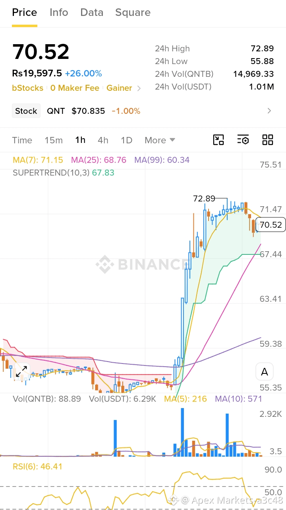Open the QNT stock row chevron
286x510 pixels.
(269, 111)
